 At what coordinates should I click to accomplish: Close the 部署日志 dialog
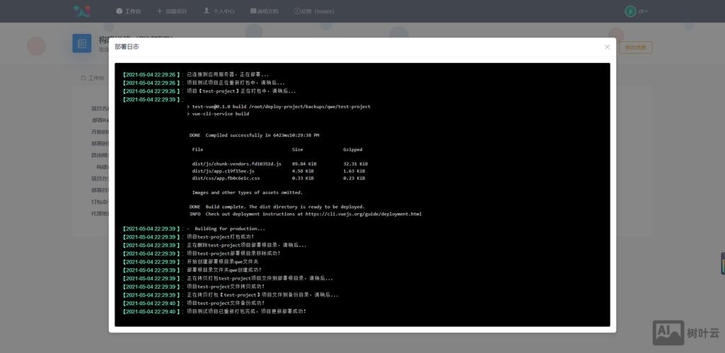tap(607, 47)
